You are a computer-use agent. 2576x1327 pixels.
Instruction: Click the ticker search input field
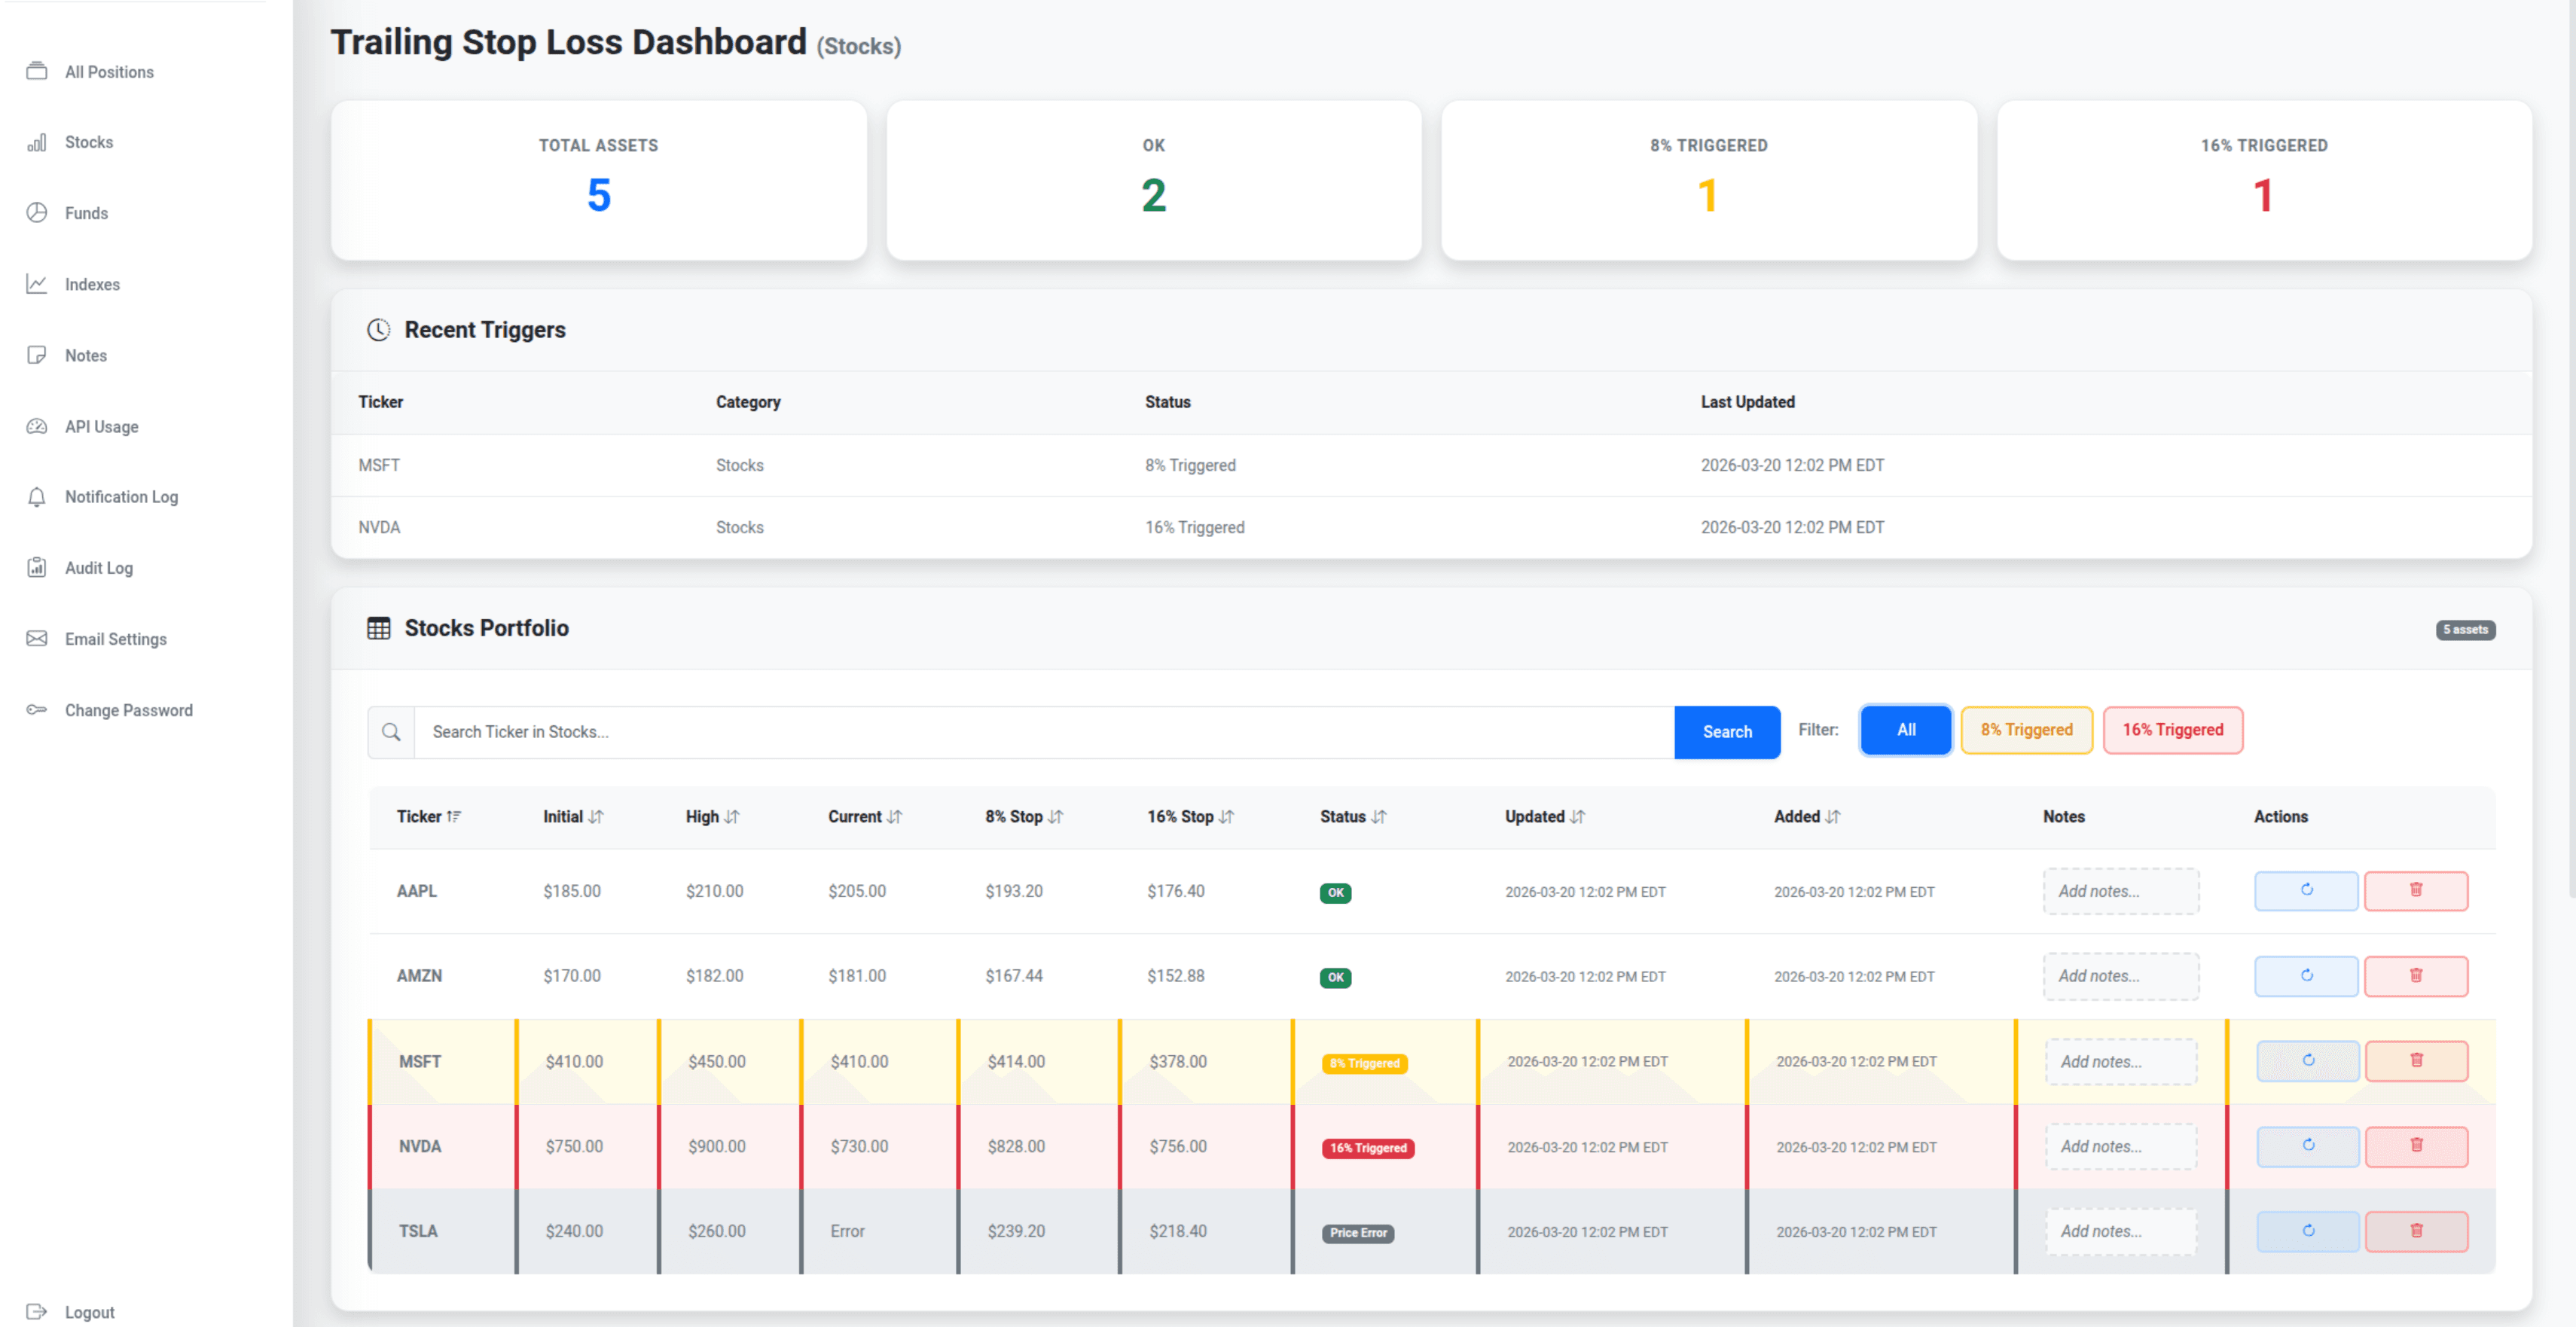click(1000, 732)
